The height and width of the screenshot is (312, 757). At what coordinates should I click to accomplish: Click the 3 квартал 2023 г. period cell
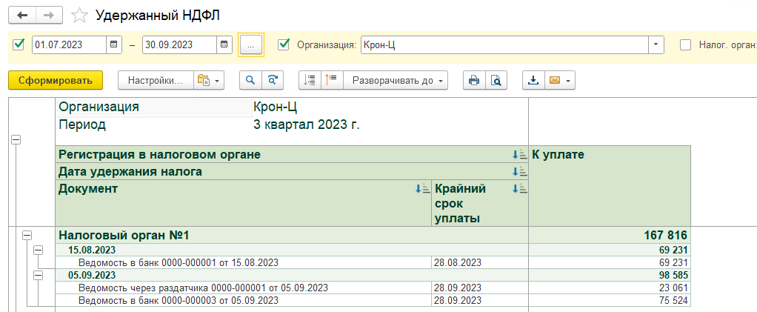coord(307,125)
